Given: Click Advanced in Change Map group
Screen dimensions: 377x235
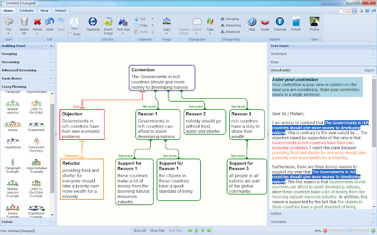Looking at the screenshot, I should [x=230, y=32].
